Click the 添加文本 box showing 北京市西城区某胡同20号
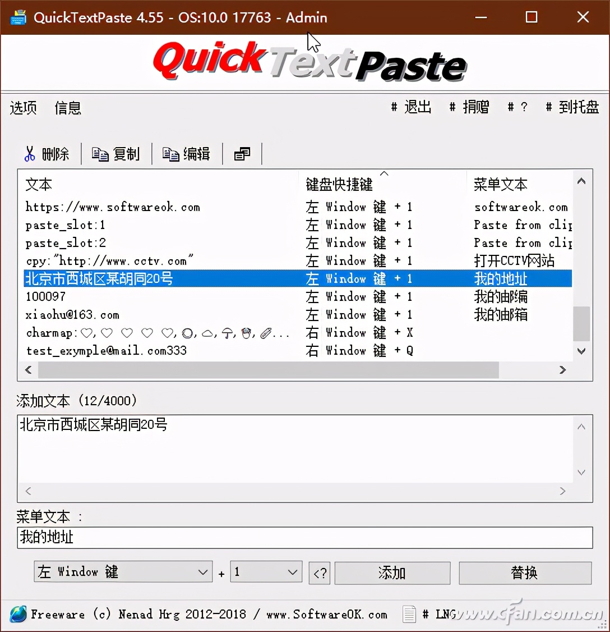 click(x=295, y=449)
